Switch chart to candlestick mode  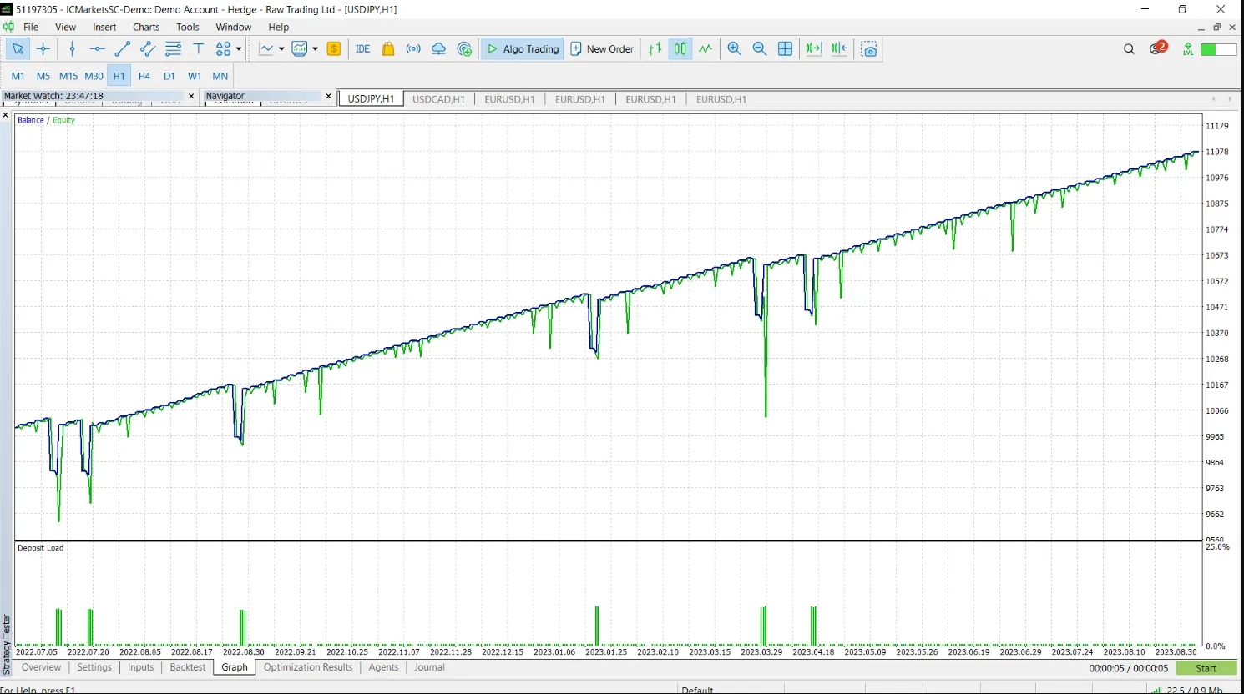tap(680, 49)
